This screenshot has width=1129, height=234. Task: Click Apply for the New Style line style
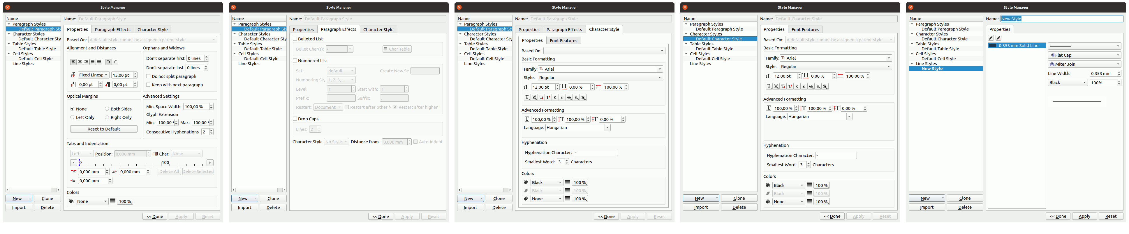pos(1084,217)
